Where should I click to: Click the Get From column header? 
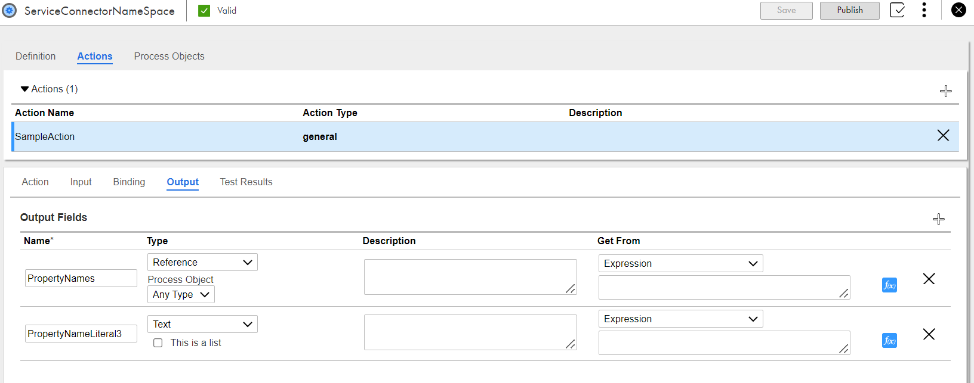pyautogui.click(x=619, y=241)
